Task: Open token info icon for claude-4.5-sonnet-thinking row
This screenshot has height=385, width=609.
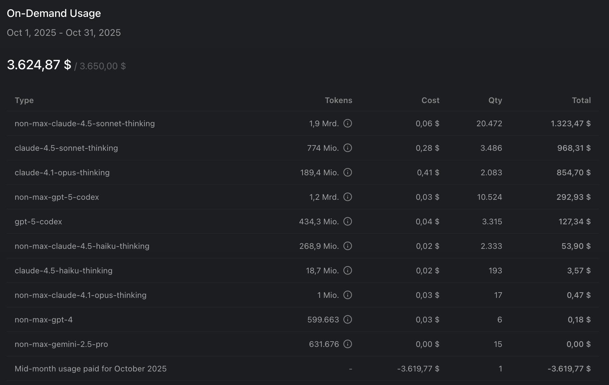Action: click(x=347, y=148)
